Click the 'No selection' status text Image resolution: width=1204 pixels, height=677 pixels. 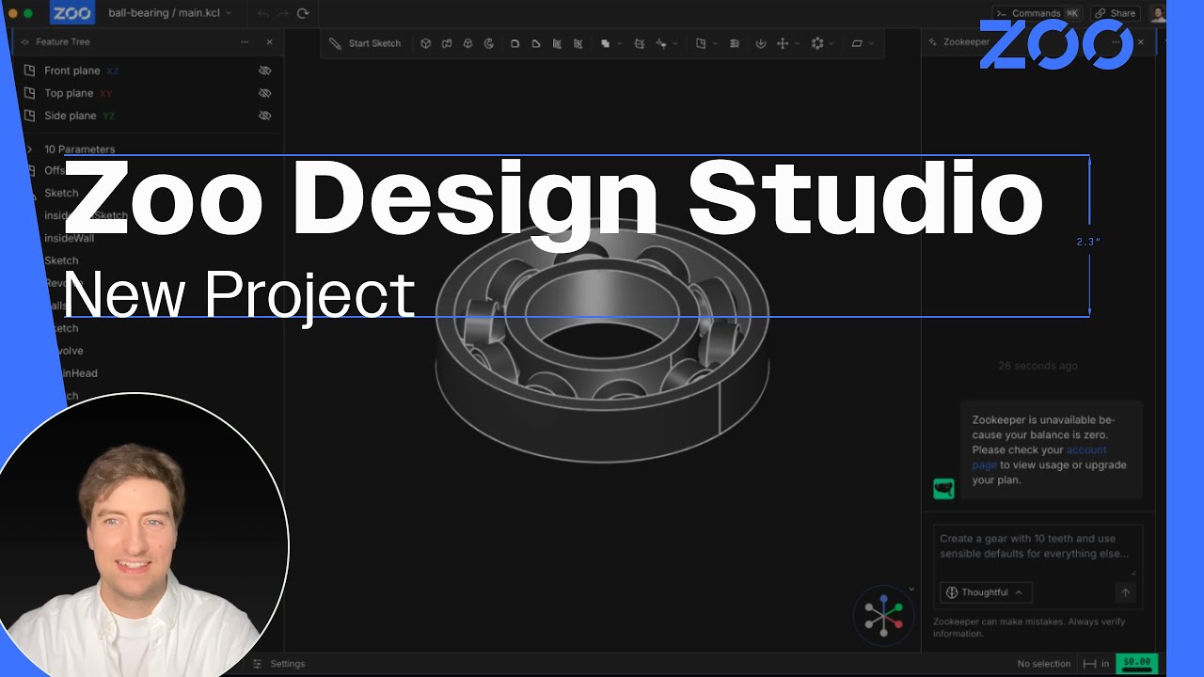(1044, 664)
